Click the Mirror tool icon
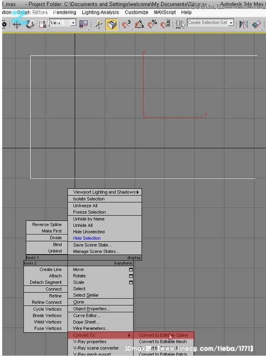Screen dimensions: 266x356 click(x=244, y=24)
